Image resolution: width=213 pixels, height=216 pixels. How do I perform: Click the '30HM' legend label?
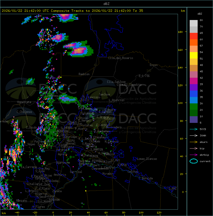click(x=203, y=135)
